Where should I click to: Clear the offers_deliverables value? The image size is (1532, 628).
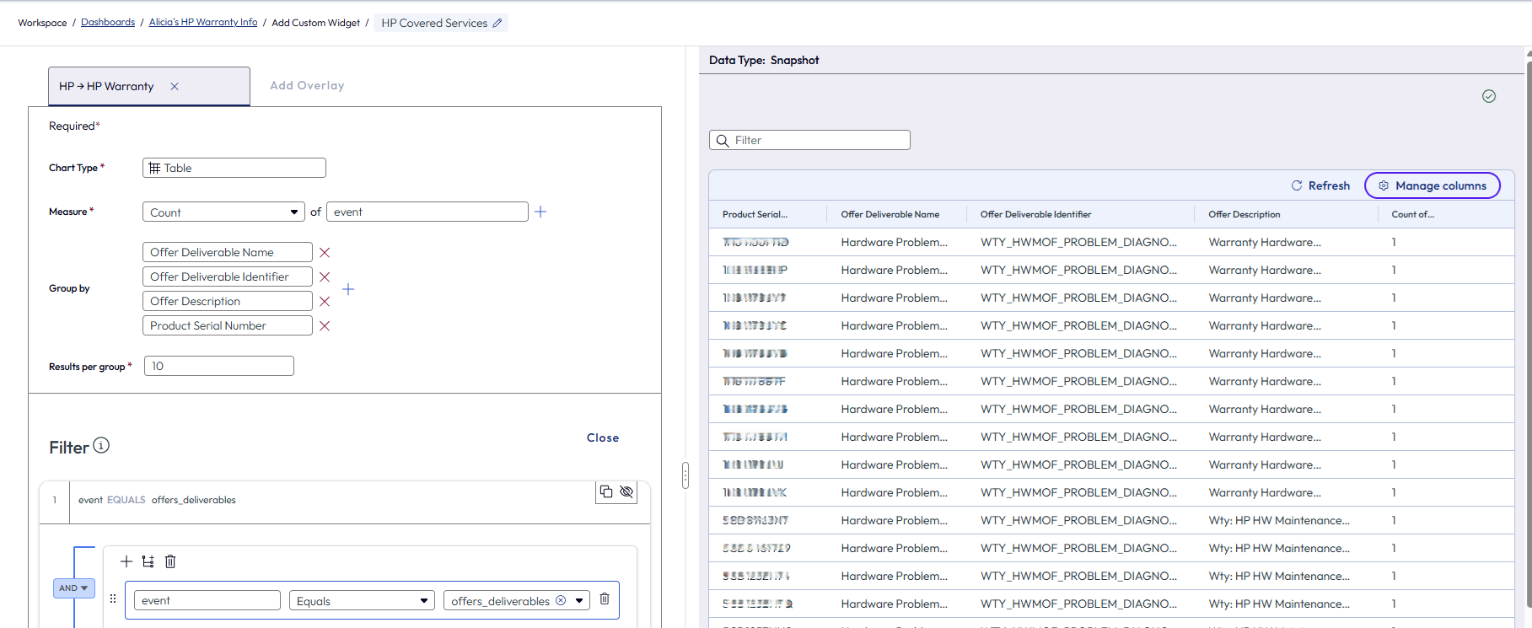pyautogui.click(x=561, y=600)
